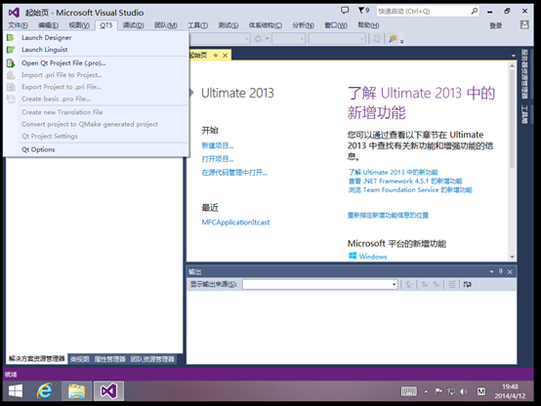
Task: Choose Open Qt Project File (.pro)
Action: [63, 63]
